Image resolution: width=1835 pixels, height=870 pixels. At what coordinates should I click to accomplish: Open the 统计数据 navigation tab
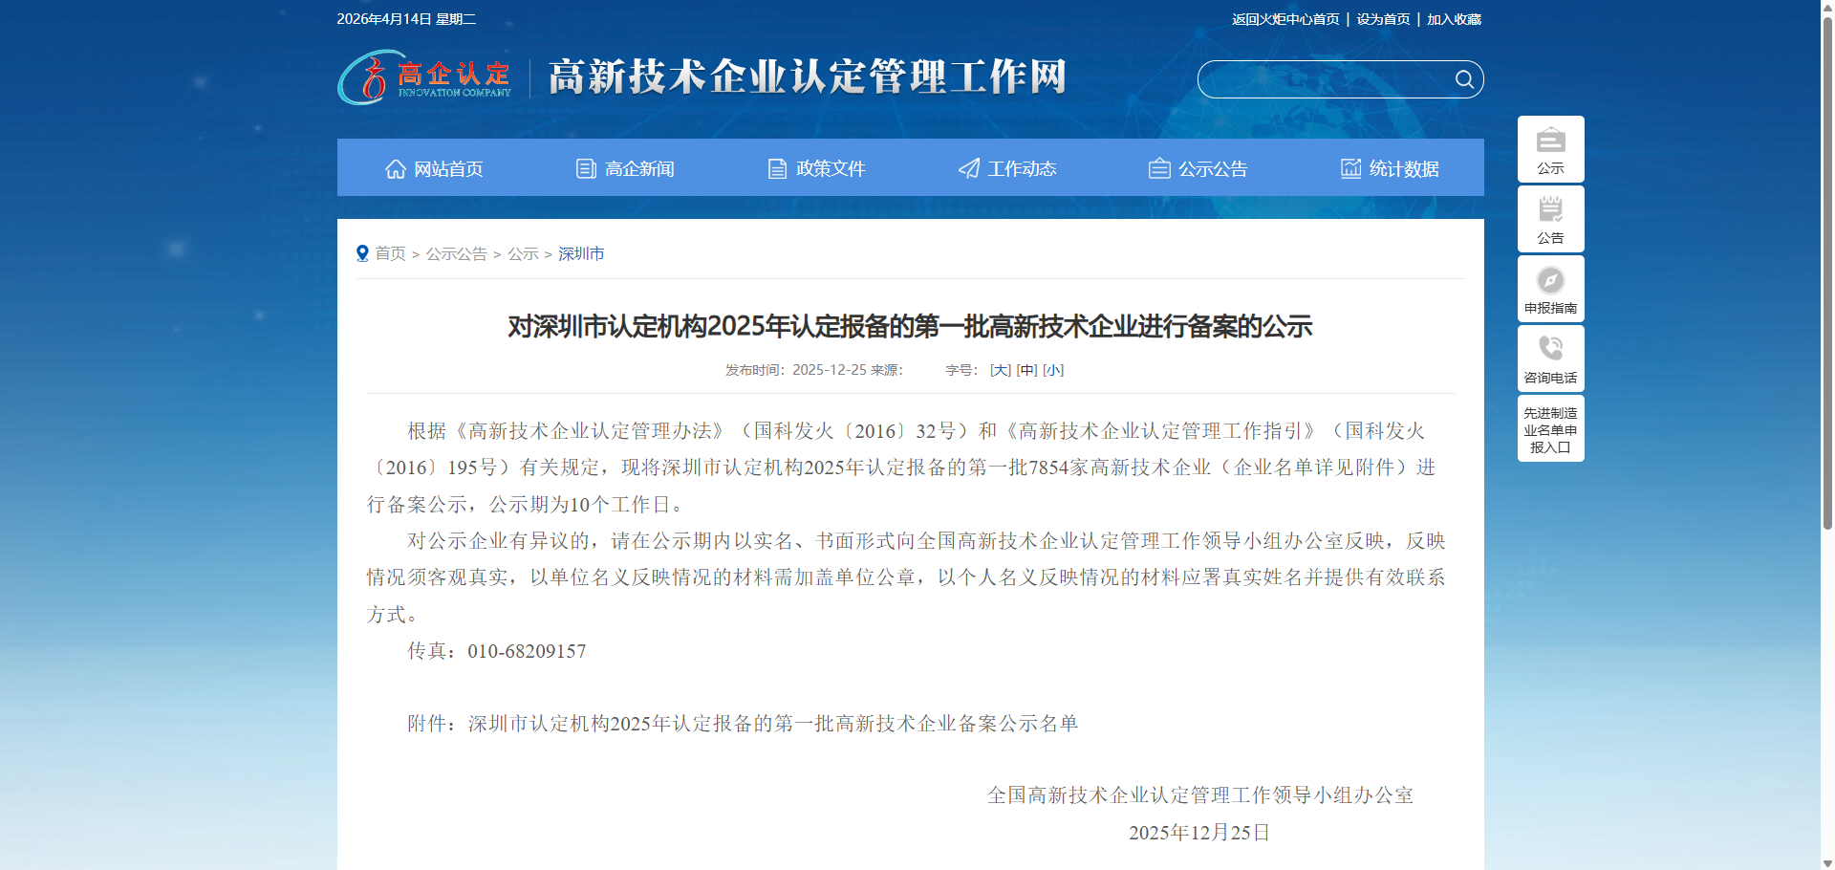click(1390, 169)
